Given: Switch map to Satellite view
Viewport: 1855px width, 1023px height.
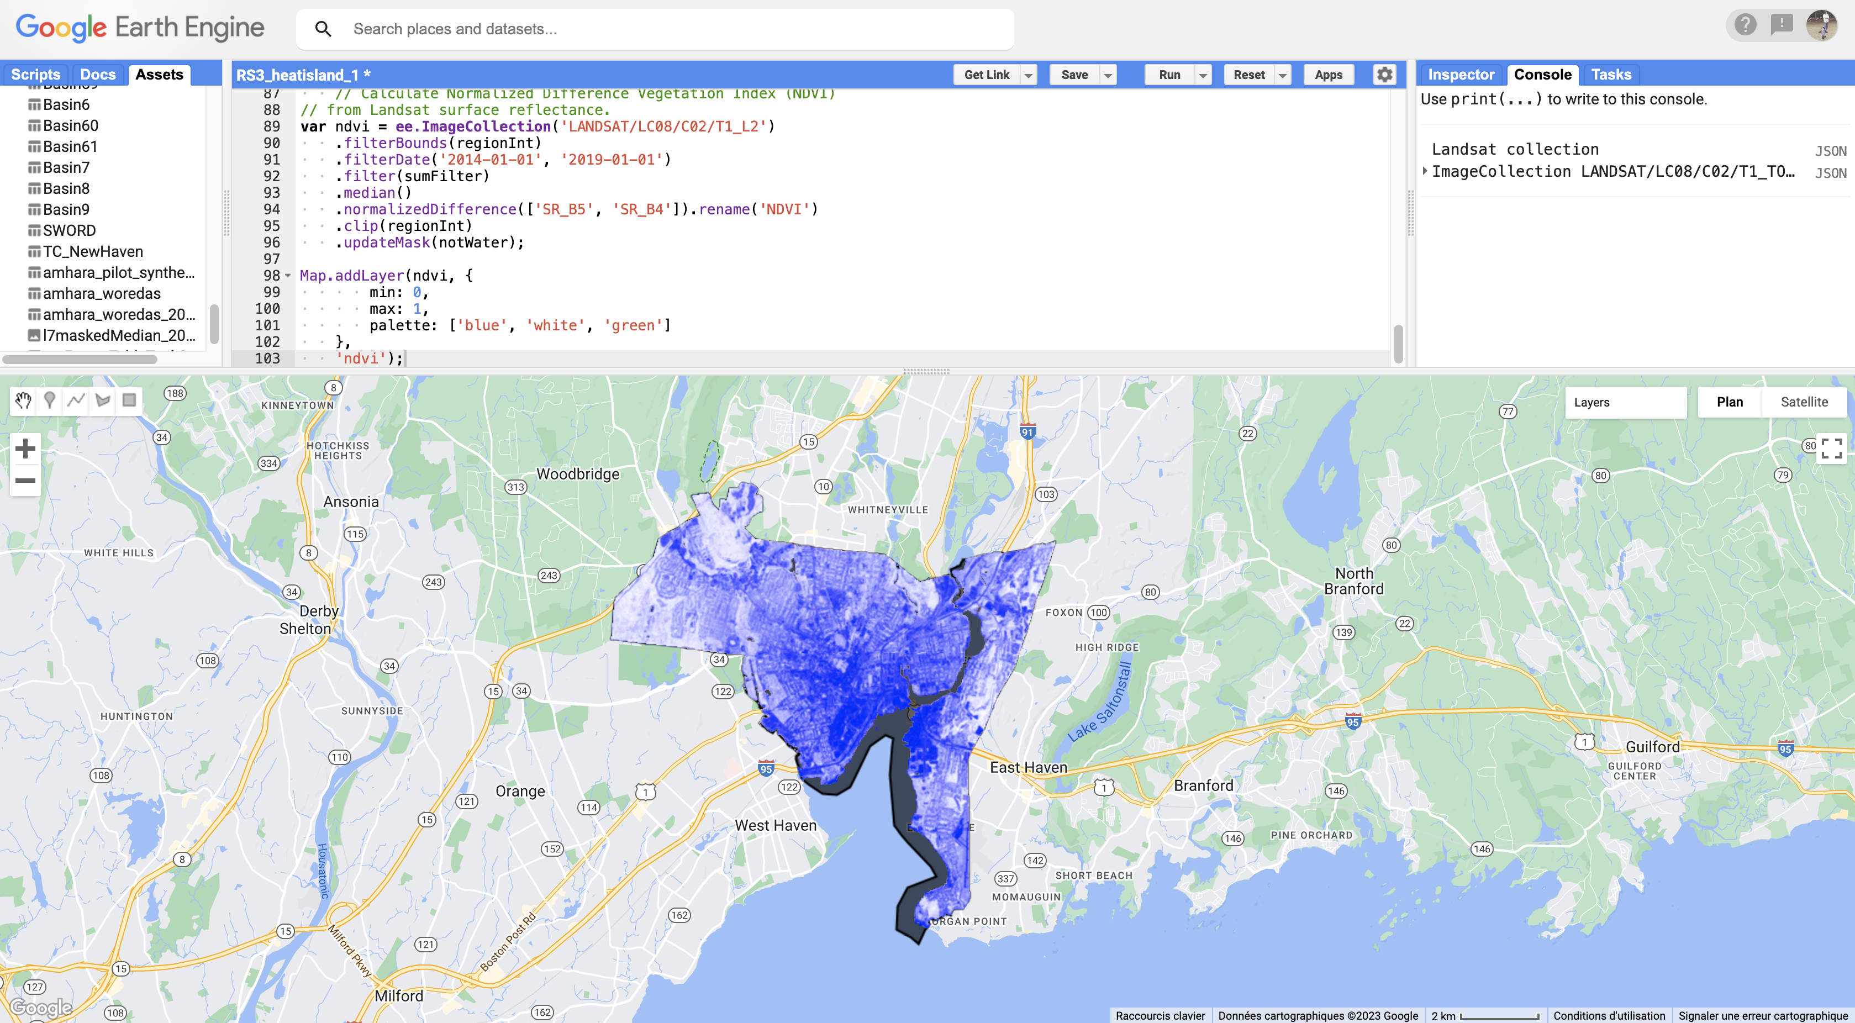Looking at the screenshot, I should pos(1804,403).
